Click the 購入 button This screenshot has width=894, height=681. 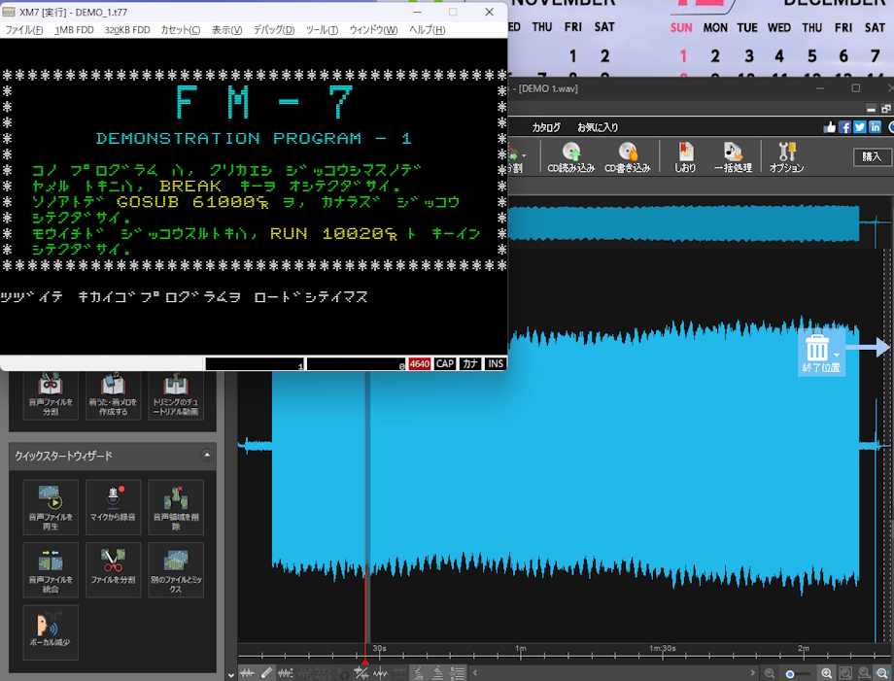[x=872, y=156]
